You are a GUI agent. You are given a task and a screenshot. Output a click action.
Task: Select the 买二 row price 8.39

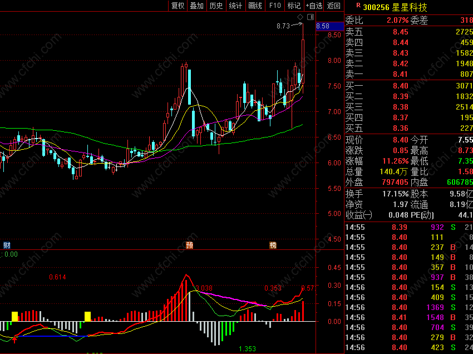(x=401, y=97)
